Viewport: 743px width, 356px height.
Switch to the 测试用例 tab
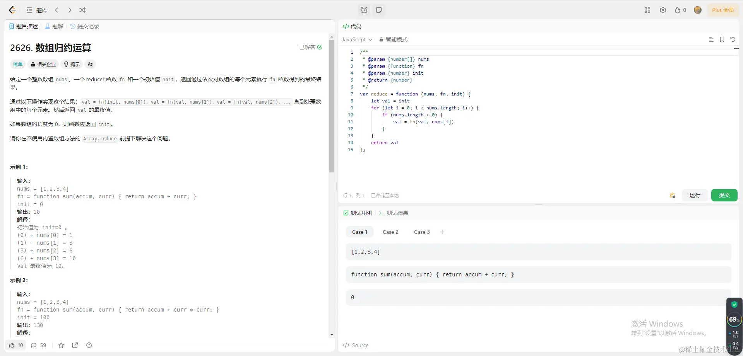pyautogui.click(x=358, y=213)
